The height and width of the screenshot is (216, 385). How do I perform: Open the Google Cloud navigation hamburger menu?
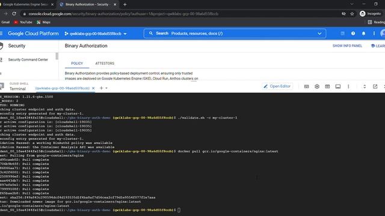coord(1,34)
